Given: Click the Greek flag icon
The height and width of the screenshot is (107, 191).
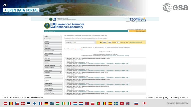Looking at the screenshot, I should point(52,103).
